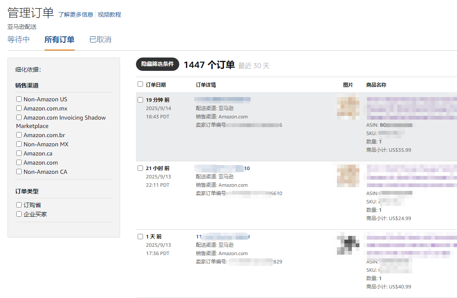Image resolution: width=457 pixels, height=298 pixels.
Task: Enable the 订购省 order type checkbox
Action: pos(19,205)
